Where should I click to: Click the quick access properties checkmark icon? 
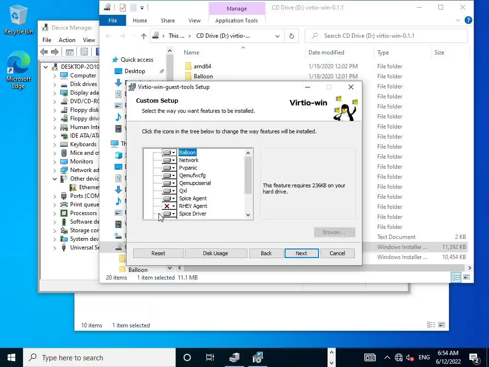123,8
